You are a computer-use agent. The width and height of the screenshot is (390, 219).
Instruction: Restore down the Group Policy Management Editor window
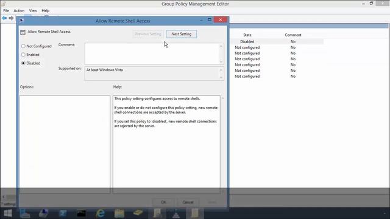coord(371,4)
